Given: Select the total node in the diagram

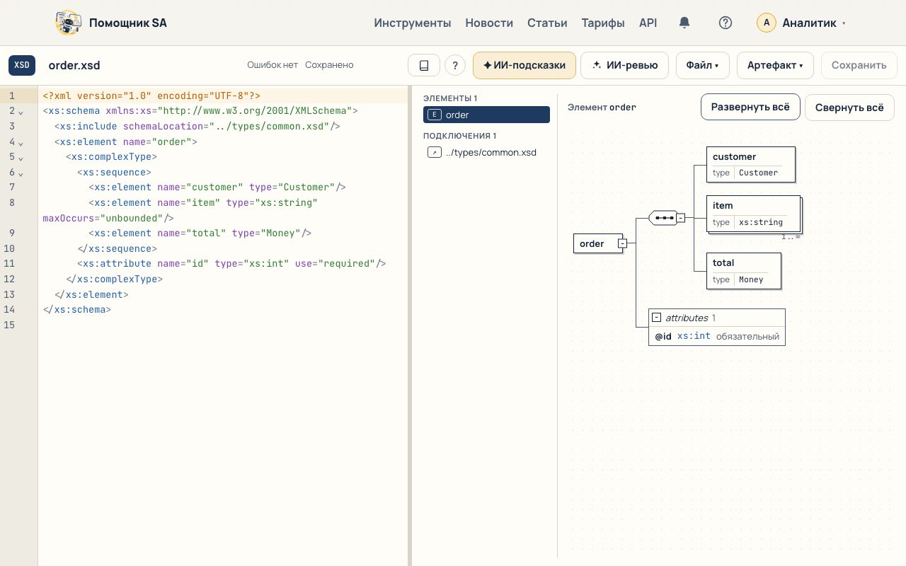Looking at the screenshot, I should 744,271.
